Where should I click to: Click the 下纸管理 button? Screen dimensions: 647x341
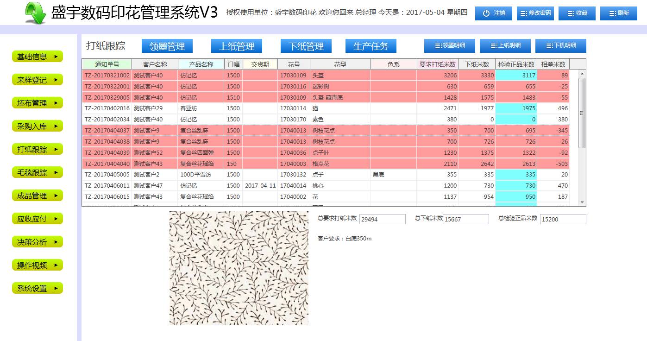coord(306,46)
